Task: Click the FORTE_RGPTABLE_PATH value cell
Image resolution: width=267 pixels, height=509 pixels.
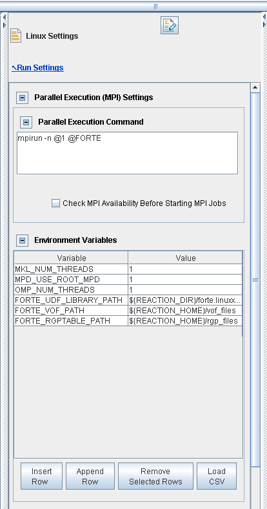Action: pos(185,321)
